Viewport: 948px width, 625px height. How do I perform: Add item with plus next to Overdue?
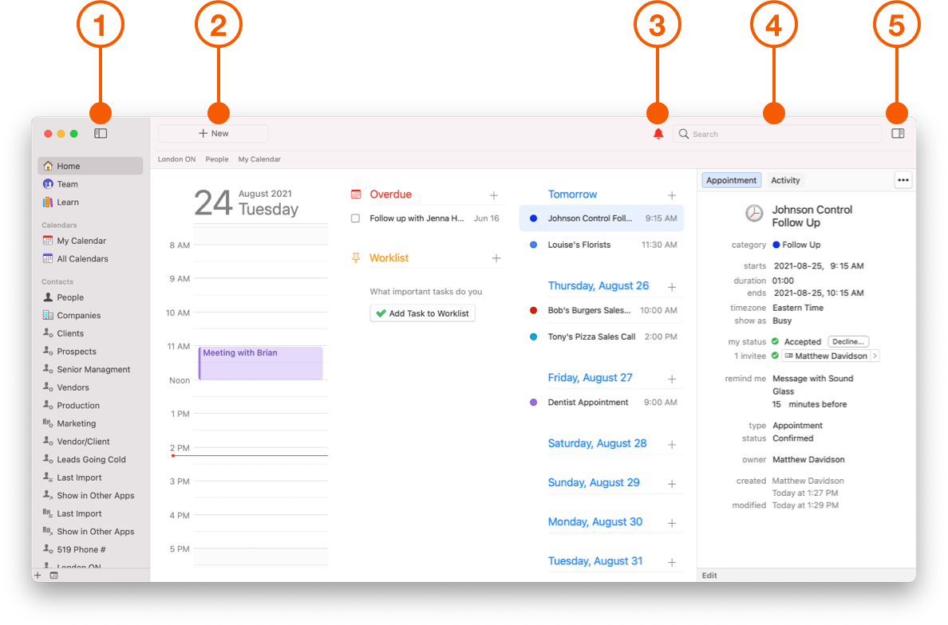tap(494, 195)
